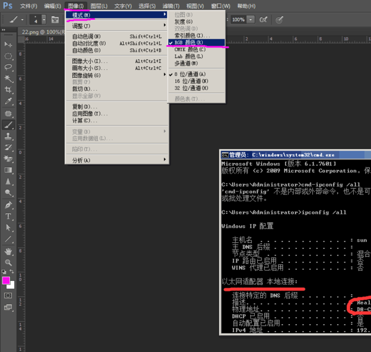Select the Crop tool
Viewport: 371px width, 352px height.
(x=8, y=90)
